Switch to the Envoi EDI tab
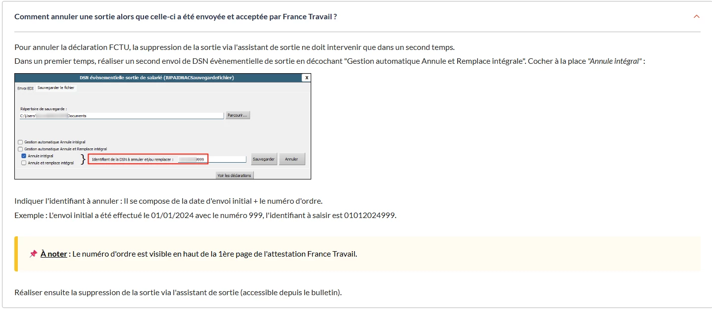Screen dimensions: 712x309 coord(25,88)
